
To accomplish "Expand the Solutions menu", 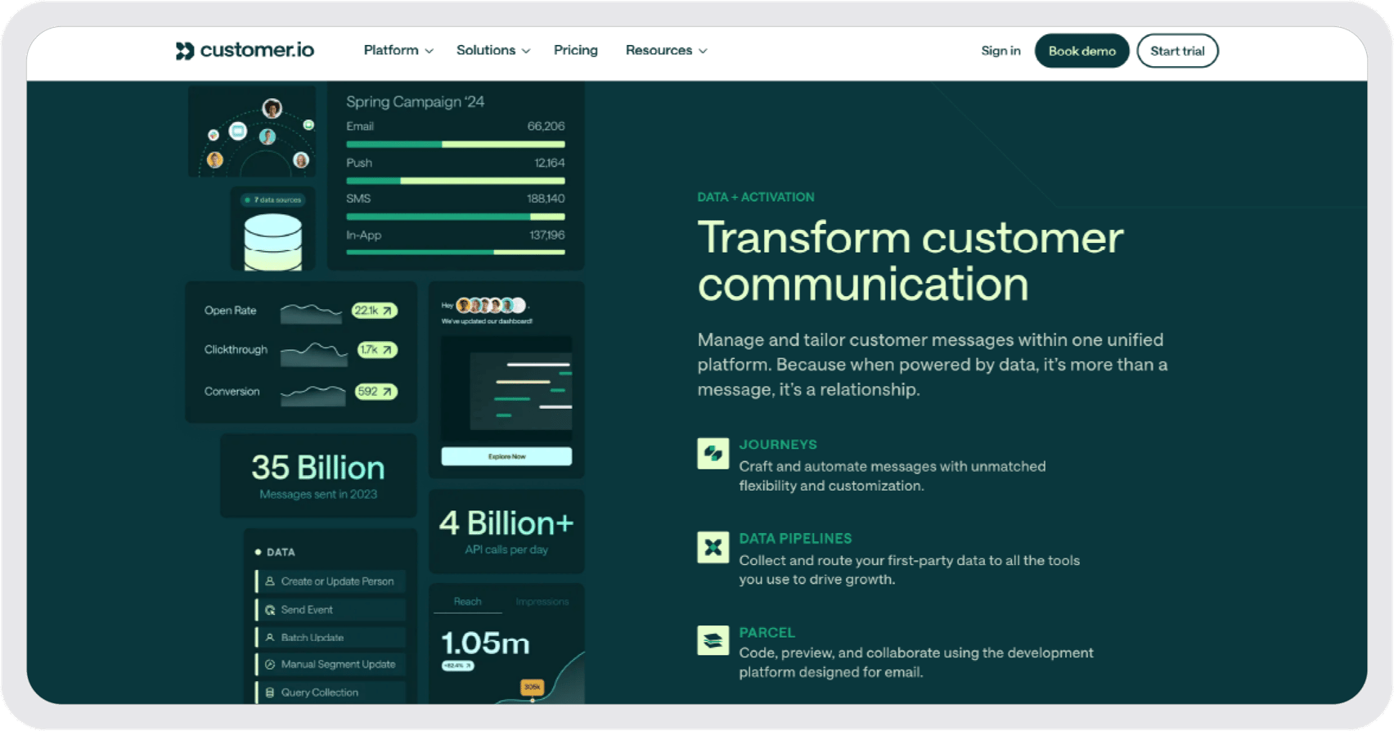I will point(493,51).
